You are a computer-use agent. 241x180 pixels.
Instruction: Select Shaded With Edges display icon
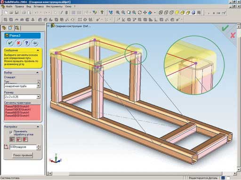pos(182,12)
